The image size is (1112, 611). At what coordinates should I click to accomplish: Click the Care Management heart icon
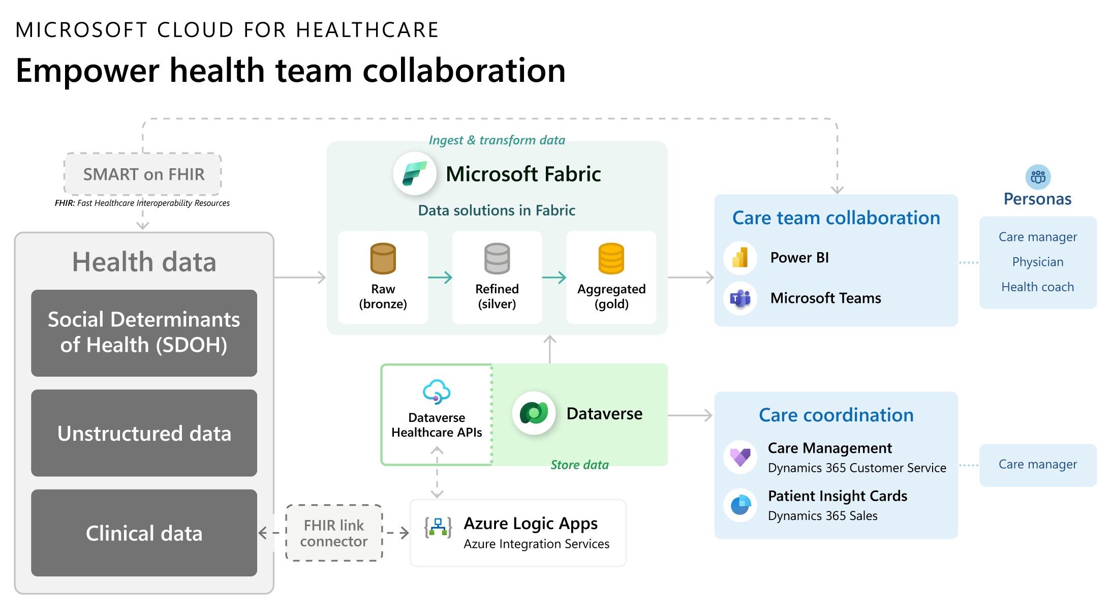point(740,457)
